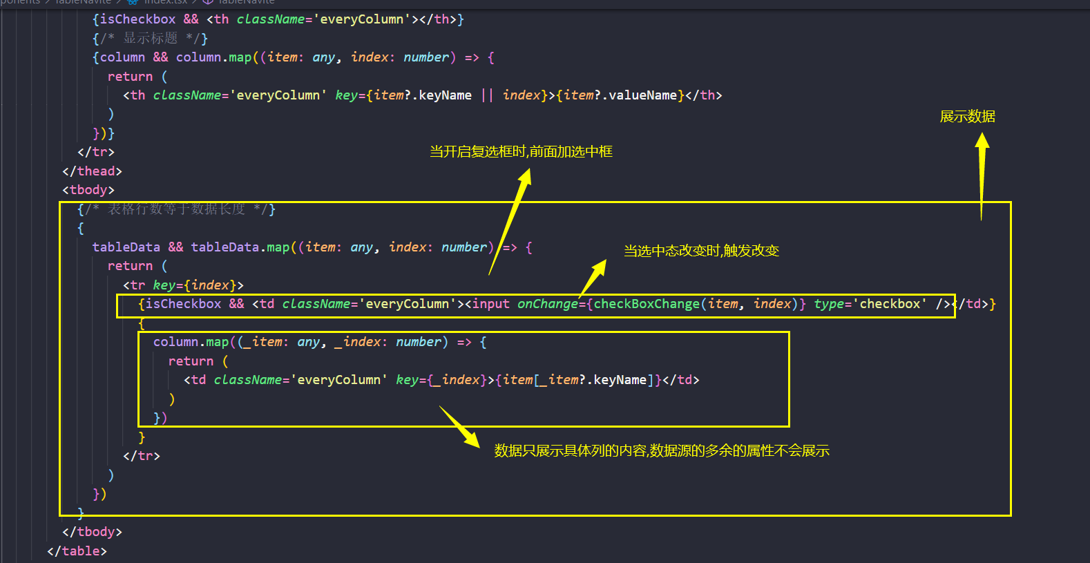Image resolution: width=1090 pixels, height=563 pixels.
Task: Click the </tr> tag just above </thead>
Action: point(96,152)
